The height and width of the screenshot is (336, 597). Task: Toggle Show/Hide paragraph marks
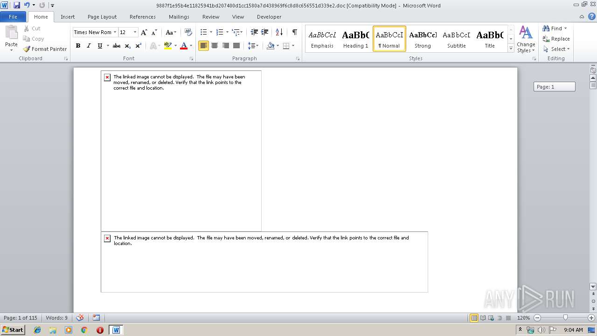click(295, 32)
